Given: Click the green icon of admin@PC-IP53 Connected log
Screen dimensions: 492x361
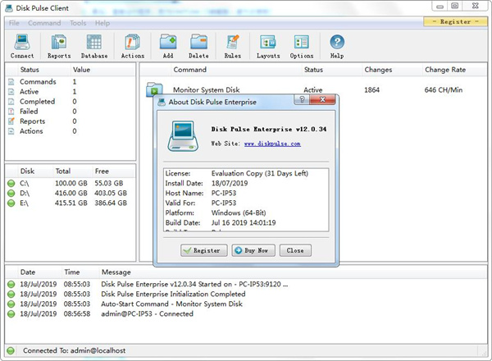Looking at the screenshot, I should (x=11, y=313).
